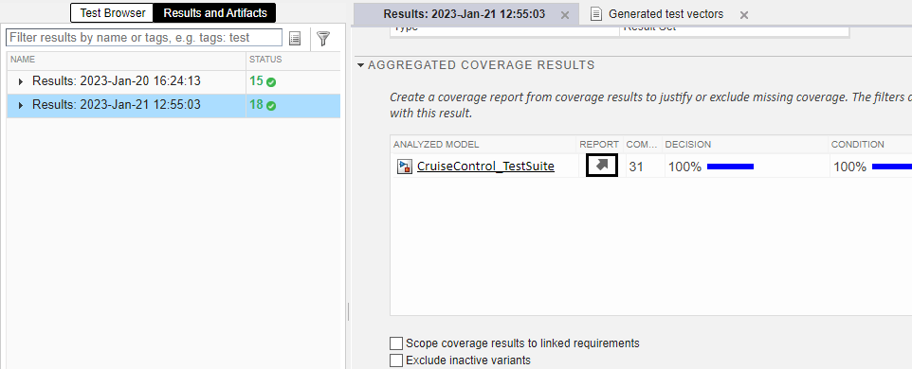
Task: Select Results and Artifacts tab
Action: click(215, 12)
